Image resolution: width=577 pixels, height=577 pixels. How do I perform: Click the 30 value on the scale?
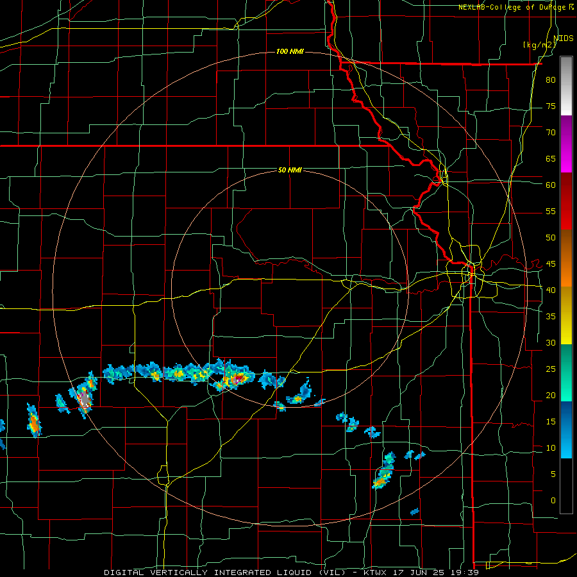(x=551, y=342)
